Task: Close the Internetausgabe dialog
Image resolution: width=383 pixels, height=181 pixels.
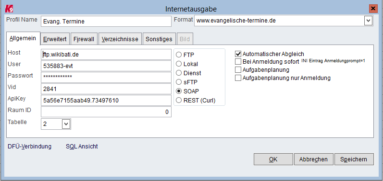Action: click(x=373, y=9)
